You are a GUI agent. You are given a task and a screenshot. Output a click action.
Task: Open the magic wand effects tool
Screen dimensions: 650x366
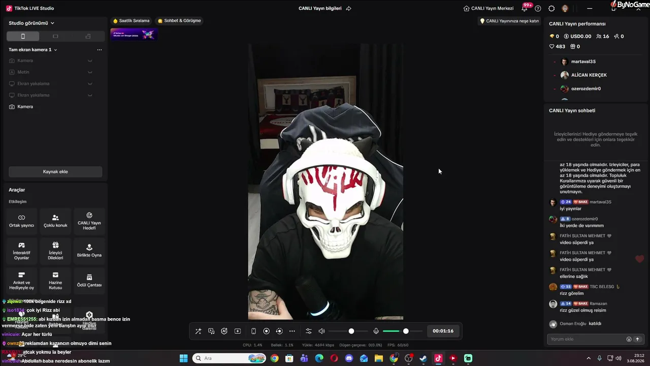199,331
